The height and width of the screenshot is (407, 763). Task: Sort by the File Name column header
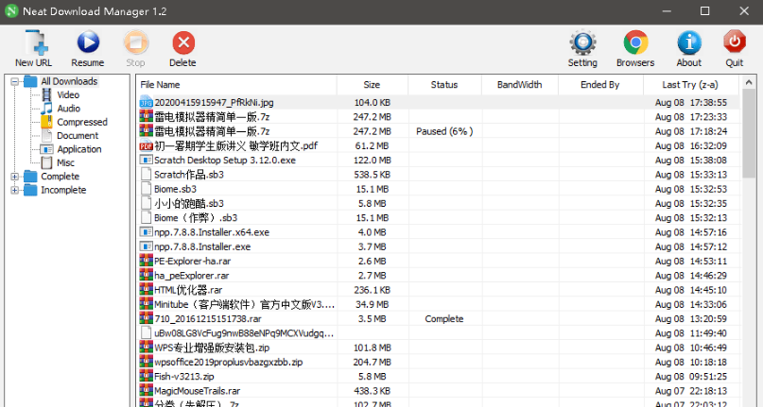[236, 85]
